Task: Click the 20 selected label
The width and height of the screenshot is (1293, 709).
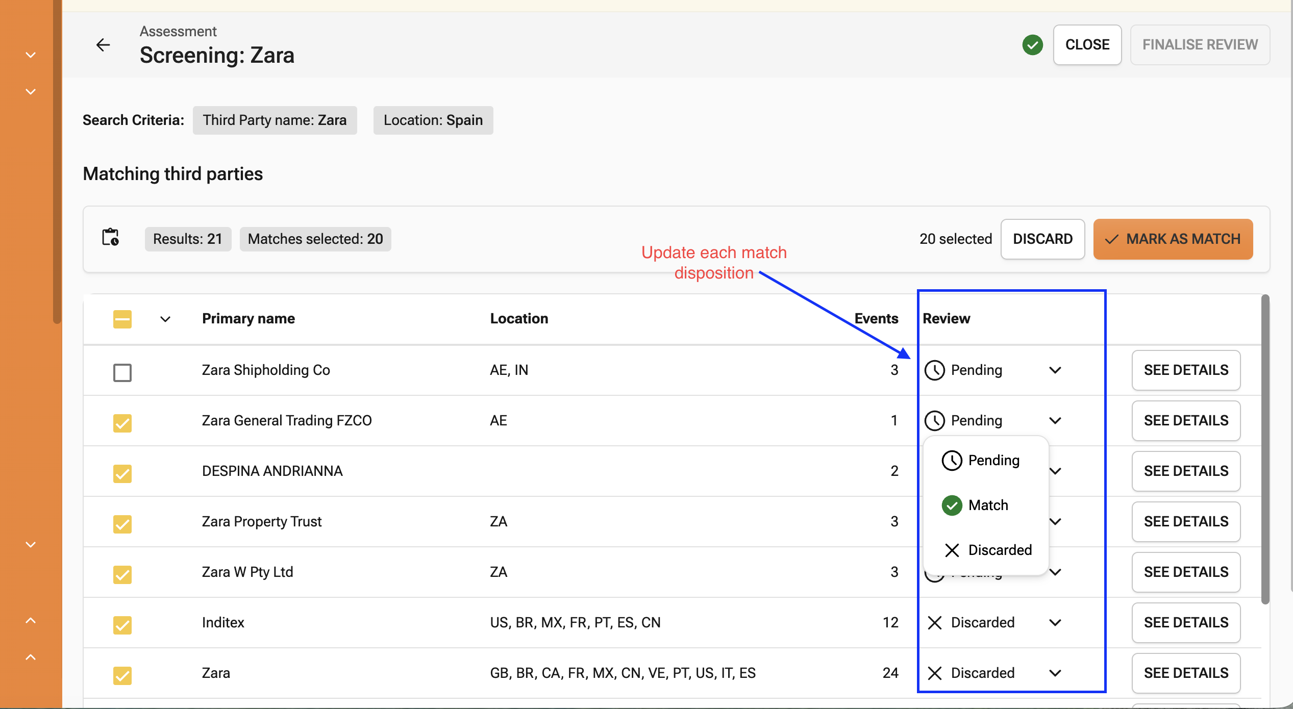Action: (x=956, y=239)
